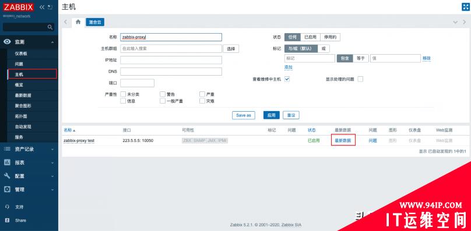Click the 监测 eye icon
The width and height of the screenshot is (471, 231).
(x=7, y=42)
